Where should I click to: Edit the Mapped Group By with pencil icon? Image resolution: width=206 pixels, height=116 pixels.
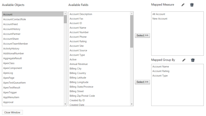[x=184, y=60]
